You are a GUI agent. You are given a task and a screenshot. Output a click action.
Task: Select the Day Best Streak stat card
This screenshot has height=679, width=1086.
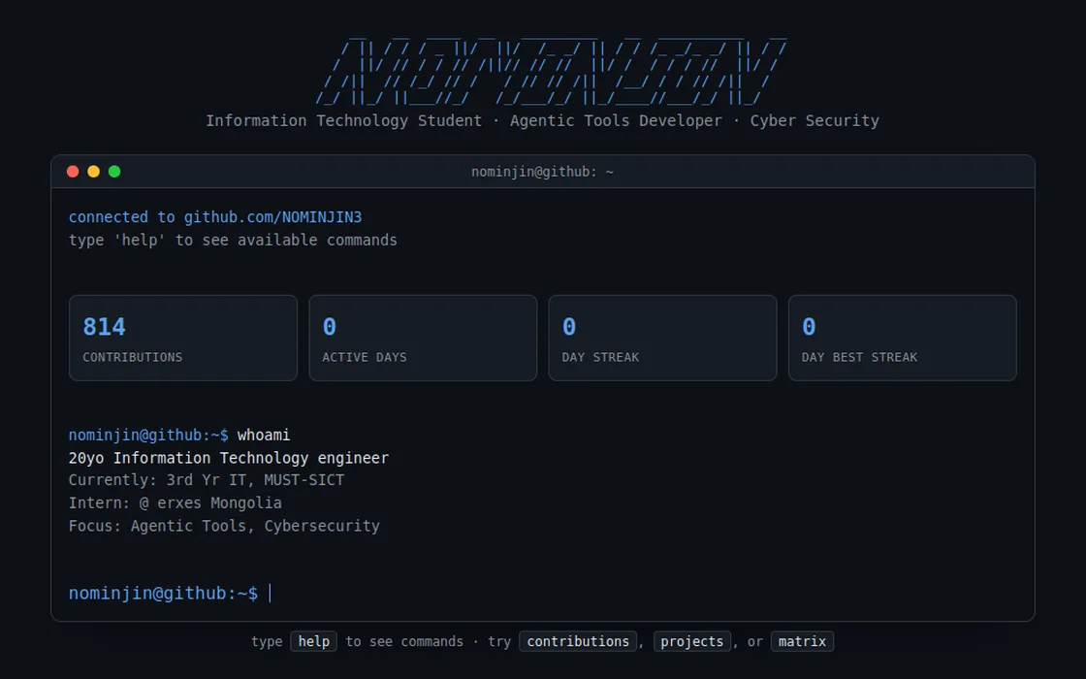coord(903,339)
